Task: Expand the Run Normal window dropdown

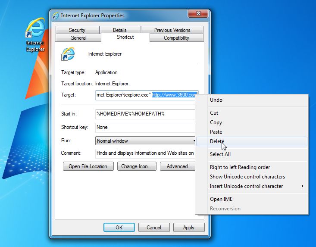Action: tap(145, 141)
